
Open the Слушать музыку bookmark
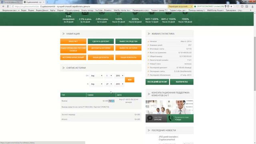(x=72, y=10)
